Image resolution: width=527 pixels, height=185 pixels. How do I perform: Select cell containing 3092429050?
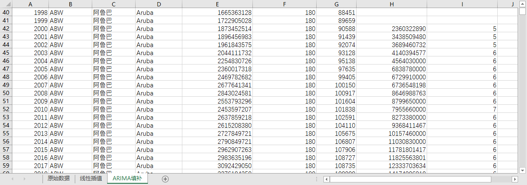[x=218, y=166]
